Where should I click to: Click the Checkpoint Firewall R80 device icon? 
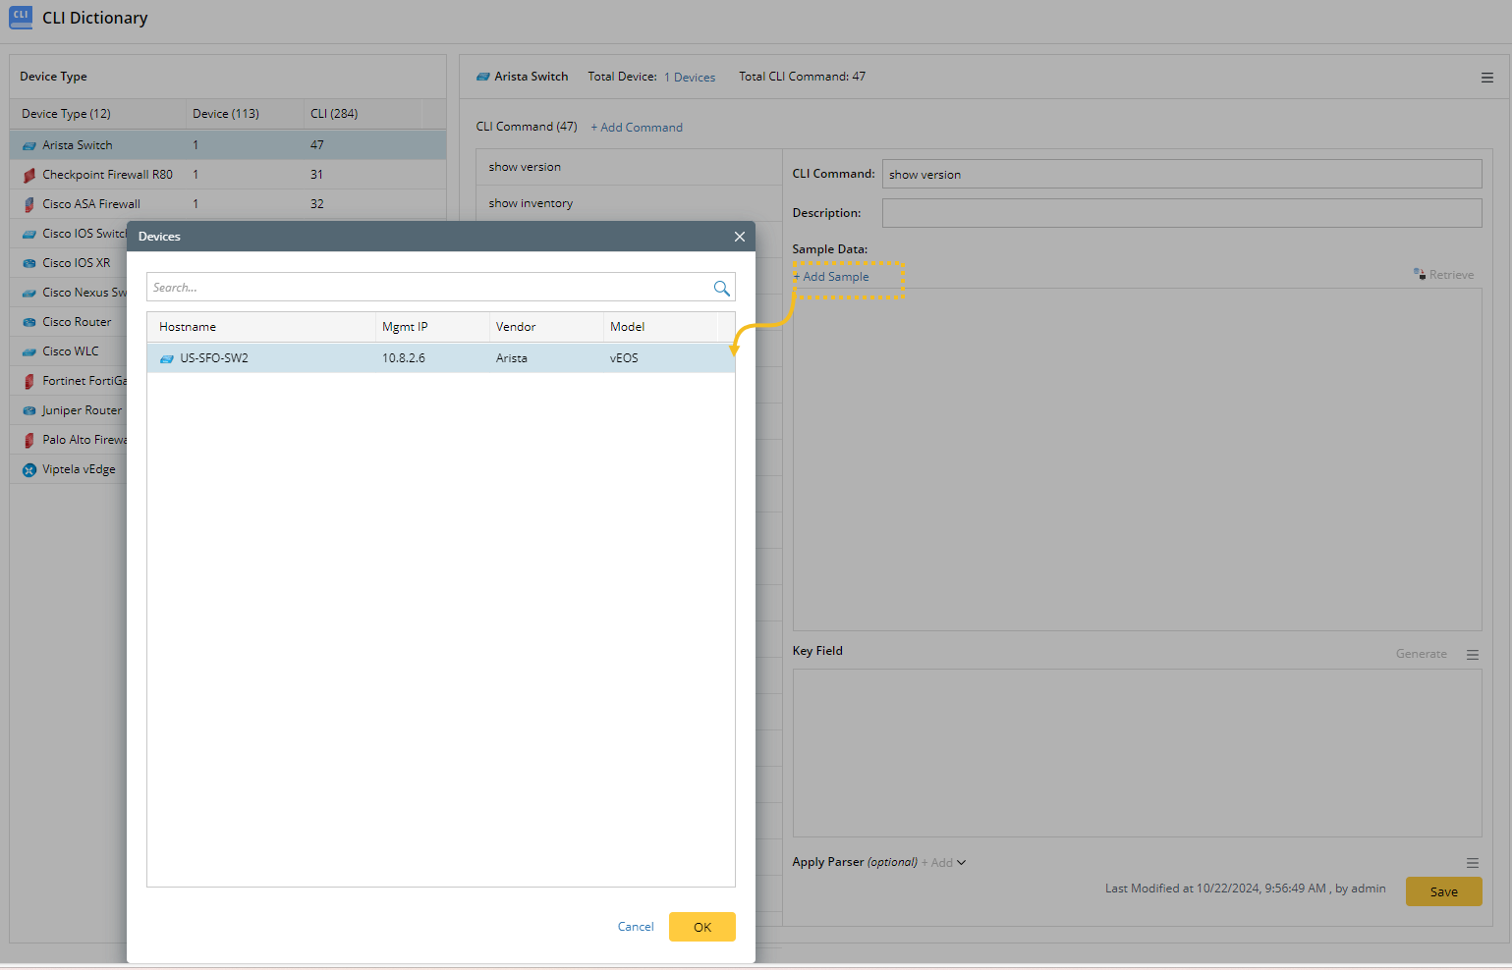[29, 175]
